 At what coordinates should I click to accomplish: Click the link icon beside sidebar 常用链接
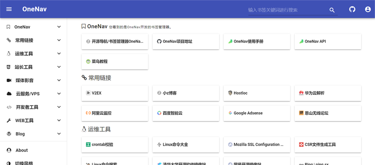click(x=8, y=40)
